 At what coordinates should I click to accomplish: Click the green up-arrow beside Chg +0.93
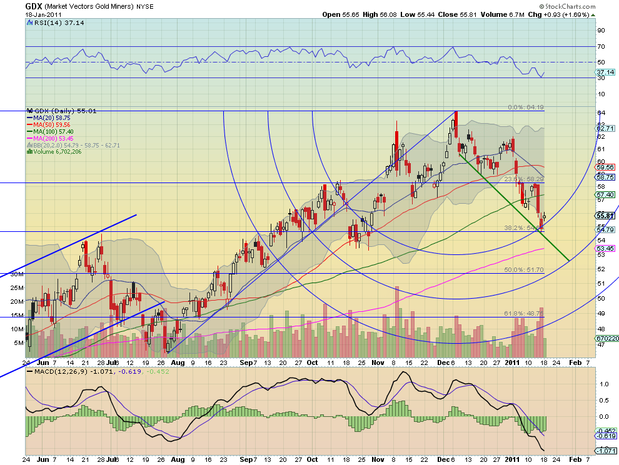coord(593,15)
